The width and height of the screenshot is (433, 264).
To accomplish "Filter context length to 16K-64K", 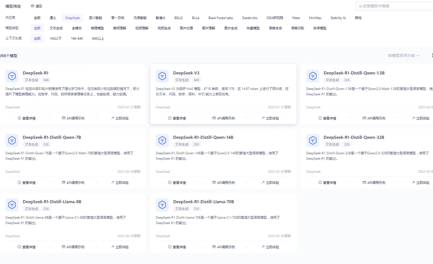I will point(77,38).
